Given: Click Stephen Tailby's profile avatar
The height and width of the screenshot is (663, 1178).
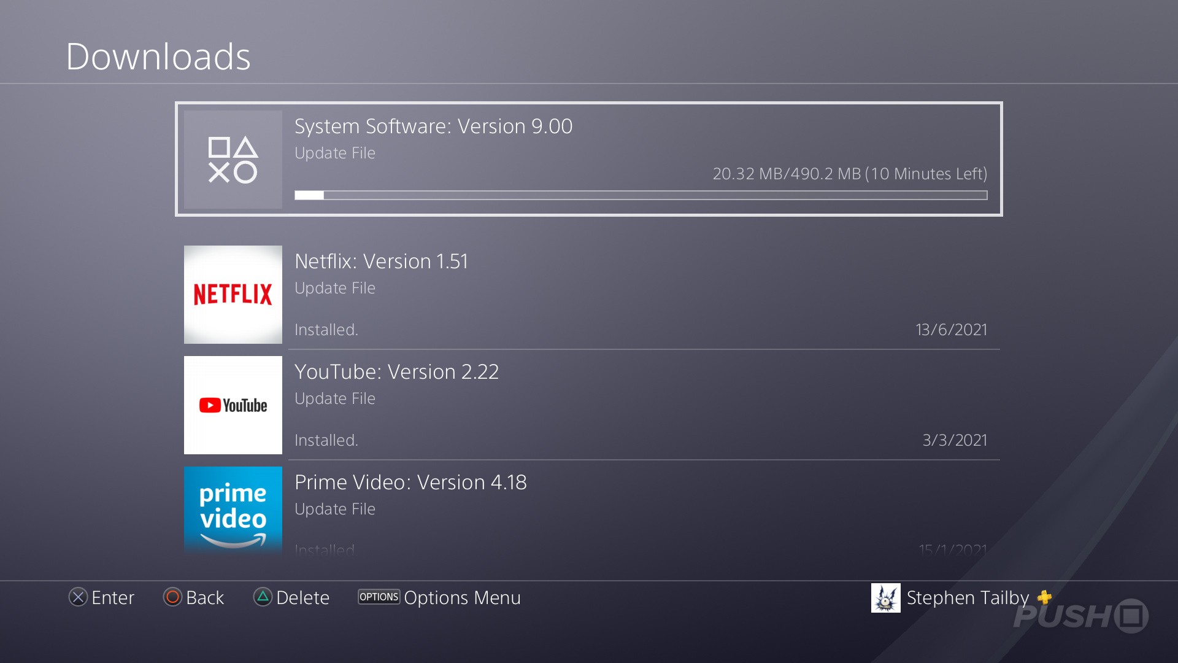Looking at the screenshot, I should (x=885, y=597).
